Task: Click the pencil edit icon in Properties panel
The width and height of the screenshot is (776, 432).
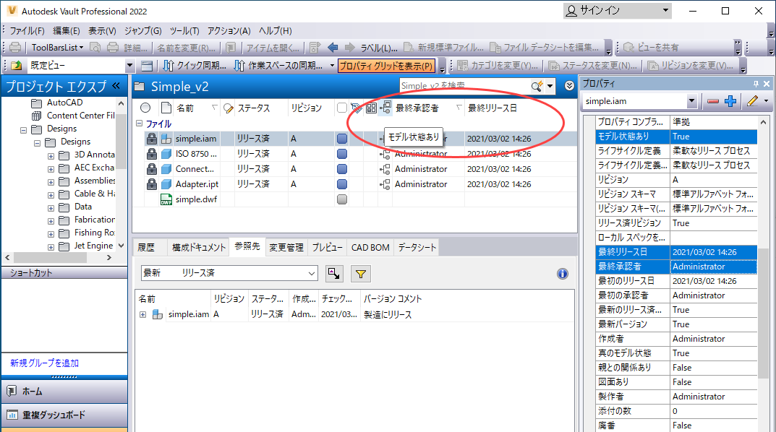Action: click(753, 101)
